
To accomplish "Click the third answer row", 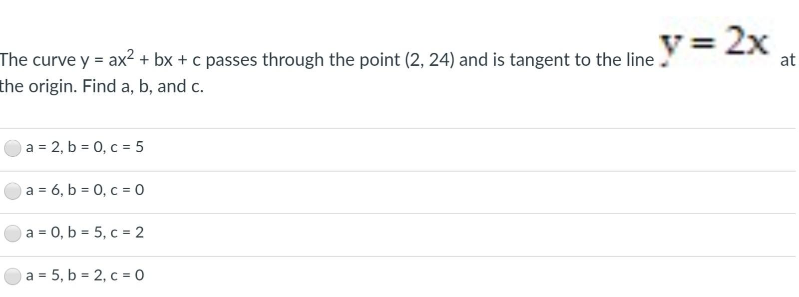I will 350,233.
